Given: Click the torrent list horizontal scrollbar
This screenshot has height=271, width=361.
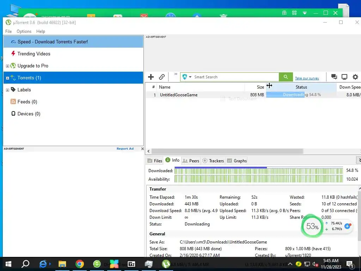Looking at the screenshot, I should pyautogui.click(x=227, y=151).
